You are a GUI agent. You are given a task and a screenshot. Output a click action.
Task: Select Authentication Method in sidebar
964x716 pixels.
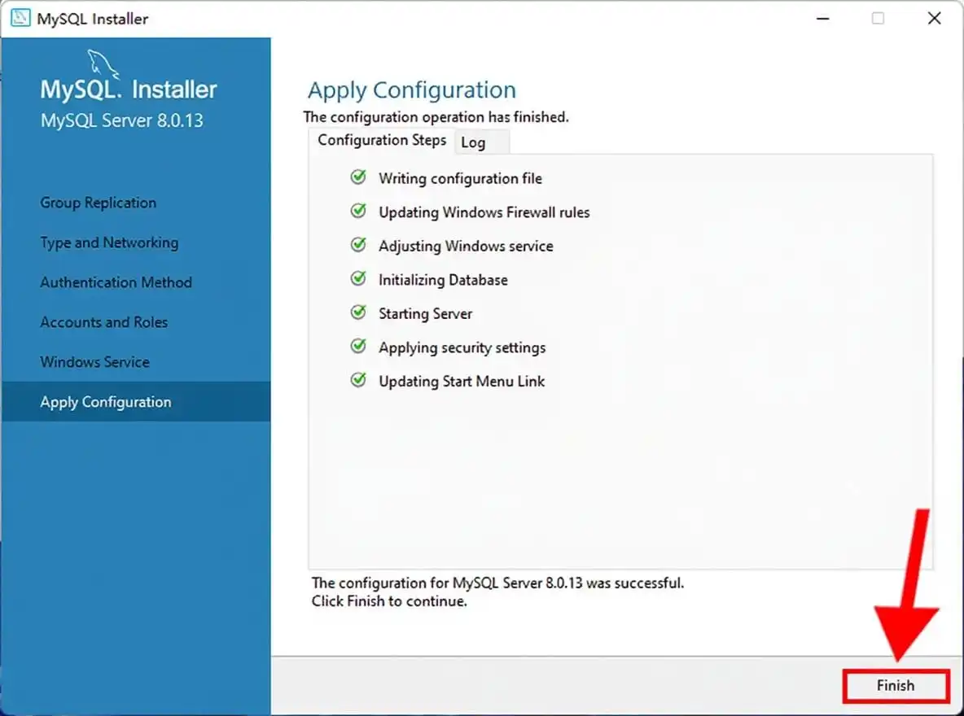point(116,282)
